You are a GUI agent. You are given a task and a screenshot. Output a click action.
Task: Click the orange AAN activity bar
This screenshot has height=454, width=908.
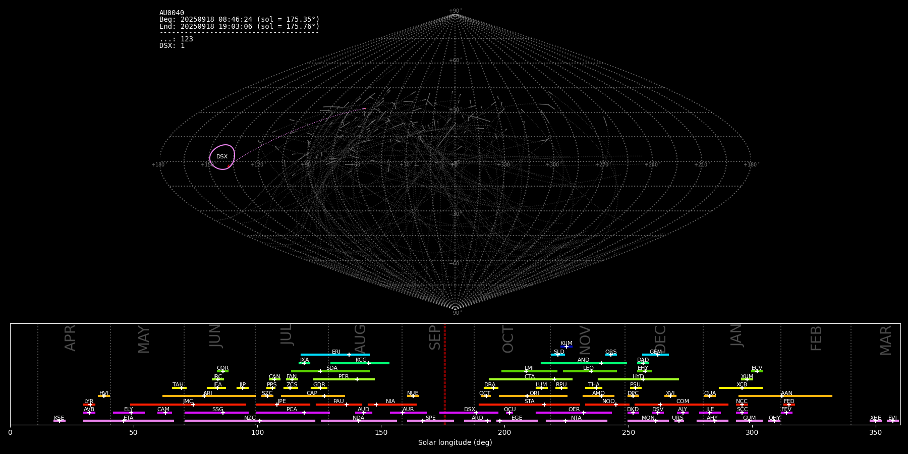(x=785, y=396)
